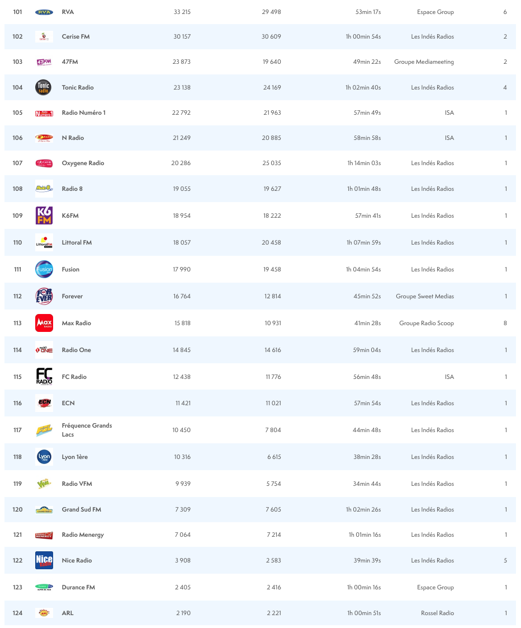Click the Nice Radio logo
The image size is (521, 628).
(44, 560)
